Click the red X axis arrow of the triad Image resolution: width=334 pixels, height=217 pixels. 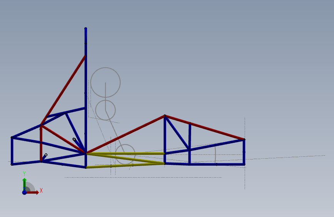tap(32, 192)
